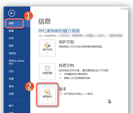Click text 文档属性和作者的姓名
The width and height of the screenshot is (133, 113).
(x=76, y=74)
